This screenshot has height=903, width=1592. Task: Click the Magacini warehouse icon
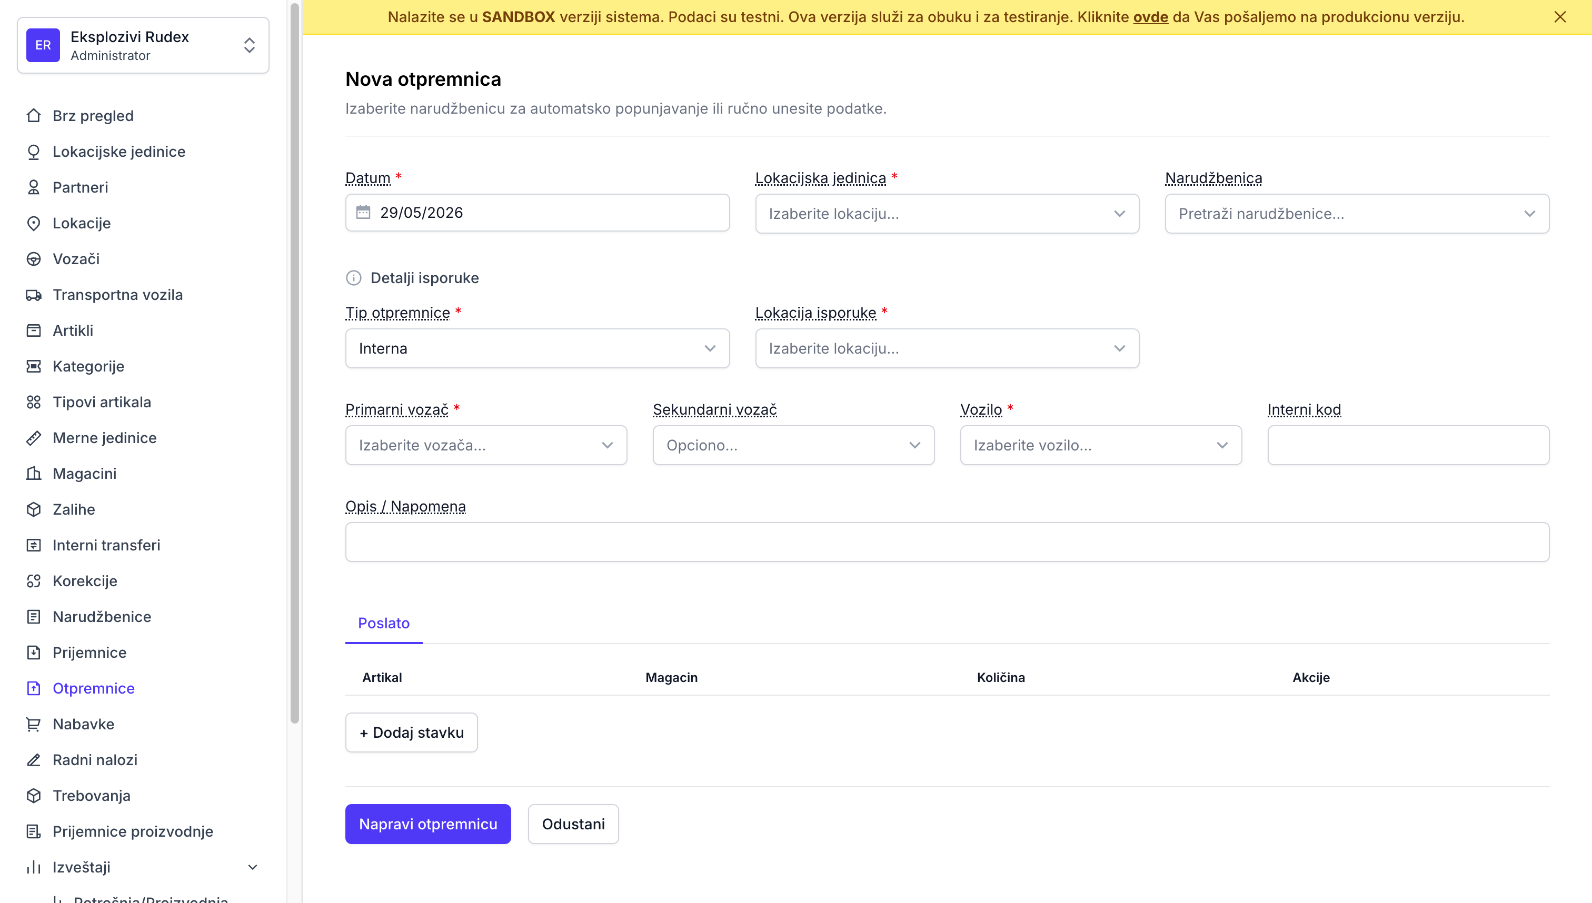coord(34,473)
